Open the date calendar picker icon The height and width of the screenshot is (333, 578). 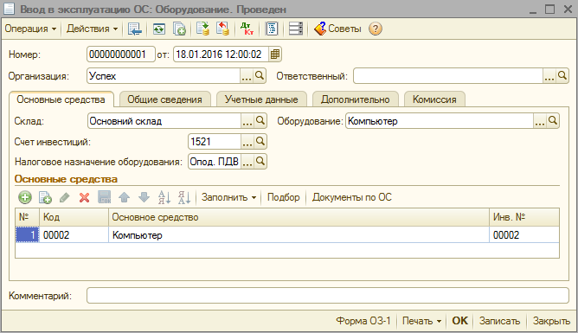point(274,54)
